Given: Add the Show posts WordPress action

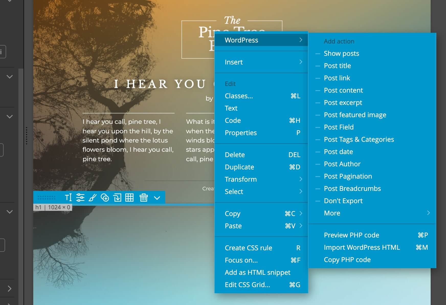Looking at the screenshot, I should pos(372,53).
